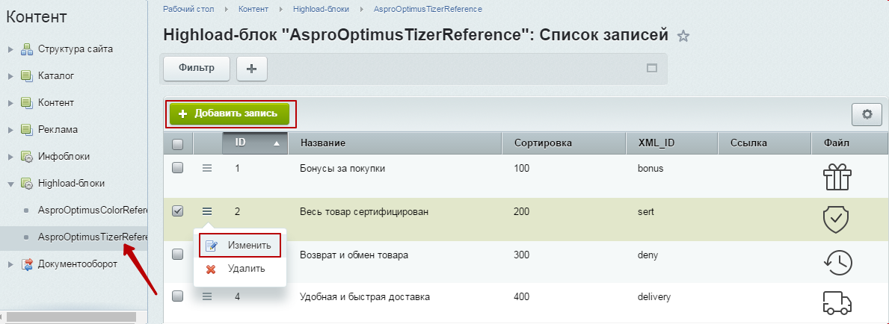Click the shield checkmark file icon
This screenshot has height=324, width=889.
coord(837,219)
